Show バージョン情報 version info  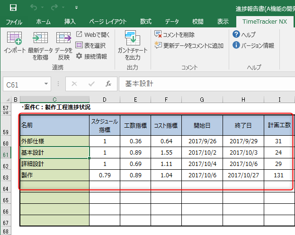click(253, 45)
